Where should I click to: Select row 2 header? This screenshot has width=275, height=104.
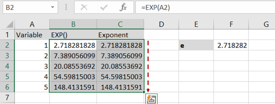(7, 46)
